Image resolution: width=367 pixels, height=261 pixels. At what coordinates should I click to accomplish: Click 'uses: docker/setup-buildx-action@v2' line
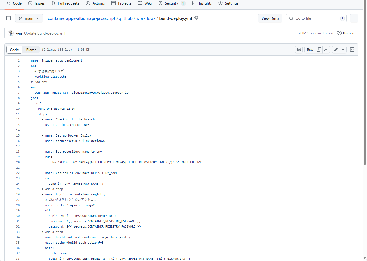click(76, 141)
